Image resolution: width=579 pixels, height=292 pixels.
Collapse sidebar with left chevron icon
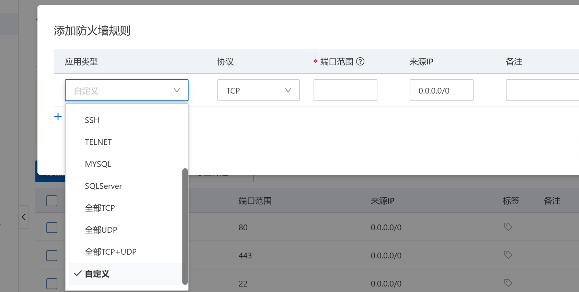(x=24, y=217)
